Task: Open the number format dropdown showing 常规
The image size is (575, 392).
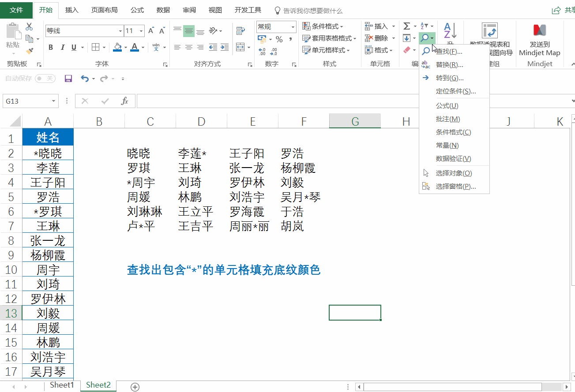Action: click(x=275, y=26)
